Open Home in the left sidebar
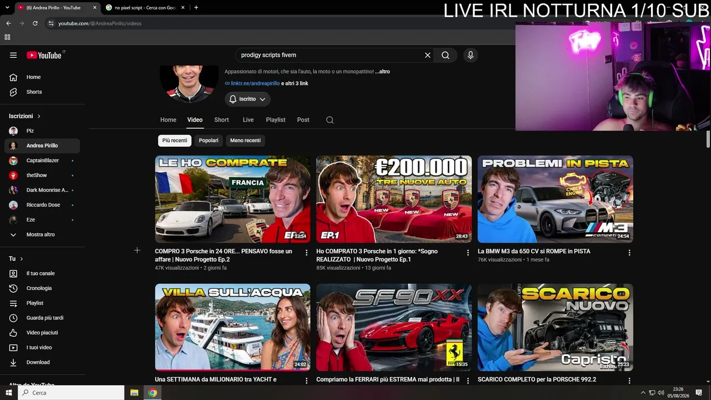711x400 pixels. tap(42, 77)
